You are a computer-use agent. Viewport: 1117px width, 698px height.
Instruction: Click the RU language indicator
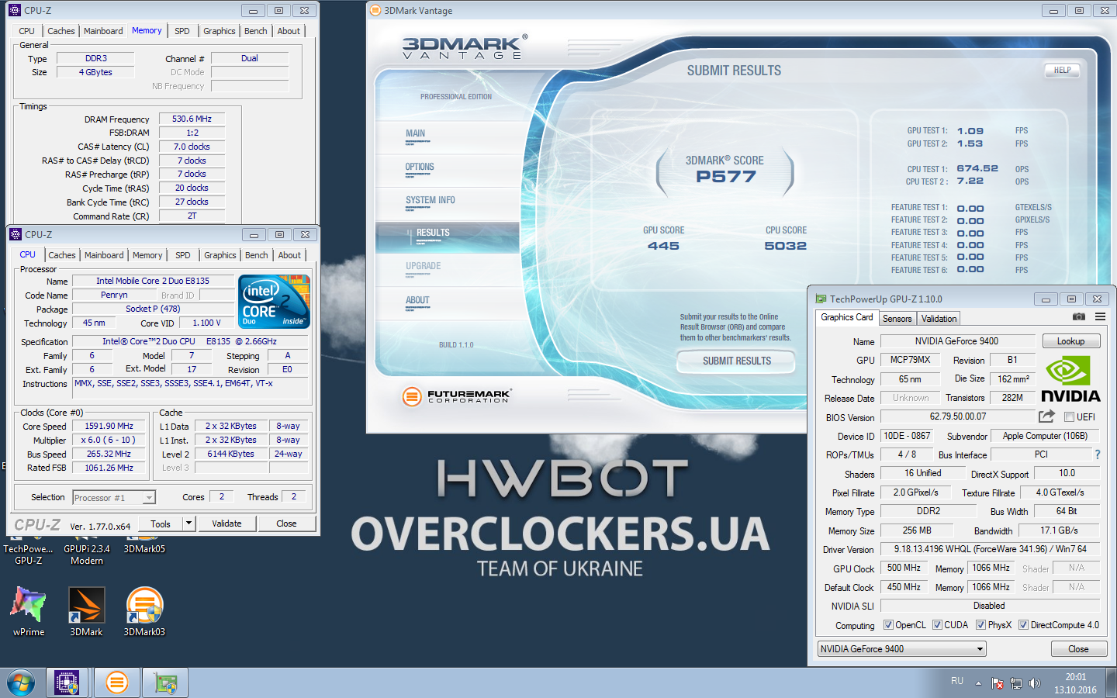pyautogui.click(x=957, y=681)
